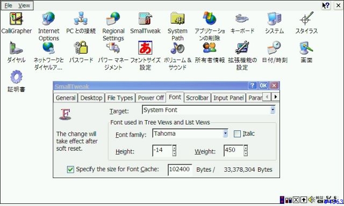Viewport: 344px width, 206px height.
Task: Open the System Path applet
Action: tap(177, 26)
